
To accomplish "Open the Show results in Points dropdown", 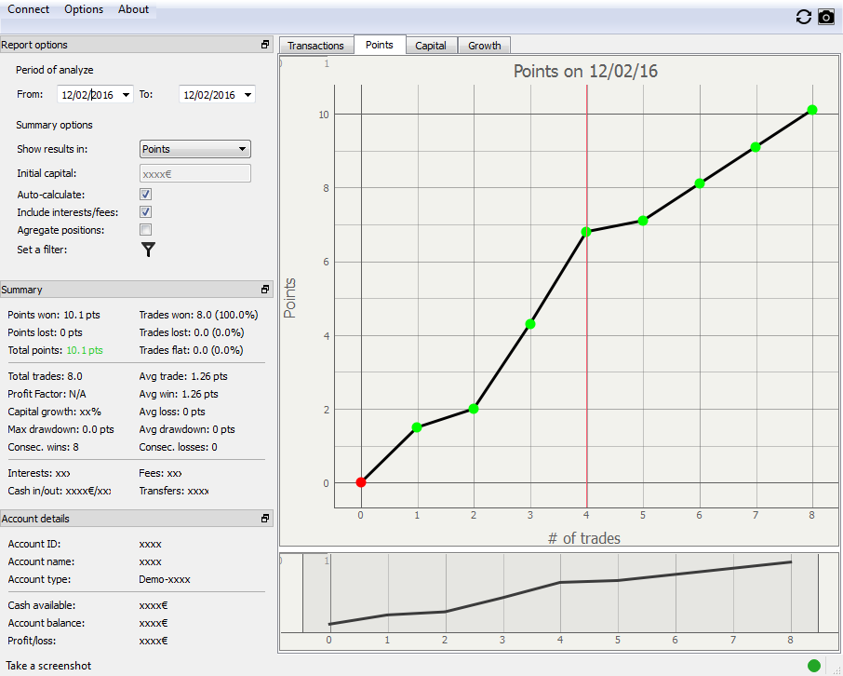I will coord(195,149).
